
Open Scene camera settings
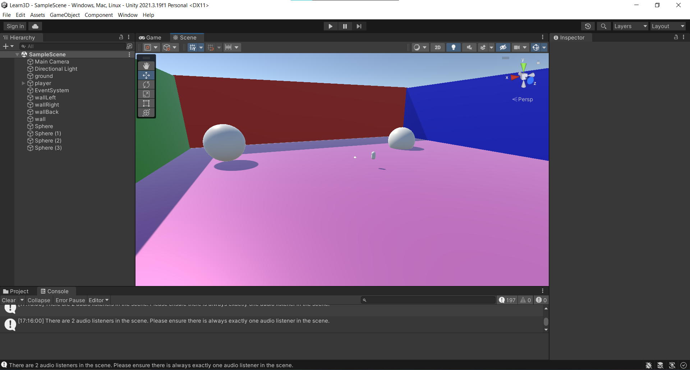(x=517, y=47)
